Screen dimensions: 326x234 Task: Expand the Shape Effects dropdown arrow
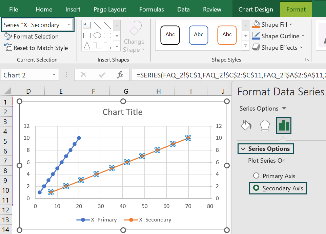(301, 47)
